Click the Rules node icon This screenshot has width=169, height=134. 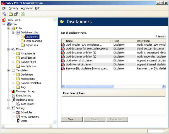(x=13, y=28)
